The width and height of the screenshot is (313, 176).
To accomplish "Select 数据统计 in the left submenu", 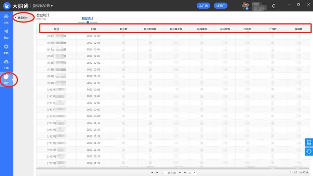I will click(23, 17).
